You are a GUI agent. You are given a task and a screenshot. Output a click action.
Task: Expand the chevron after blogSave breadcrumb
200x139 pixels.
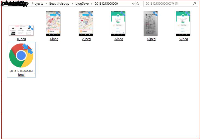[92, 4]
